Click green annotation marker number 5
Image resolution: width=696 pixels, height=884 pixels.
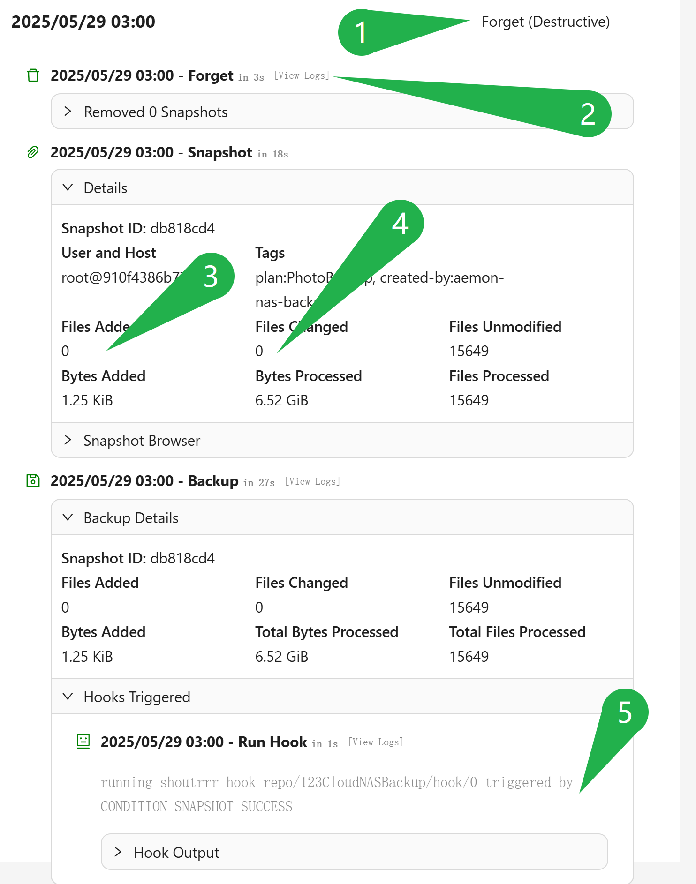[x=625, y=712]
